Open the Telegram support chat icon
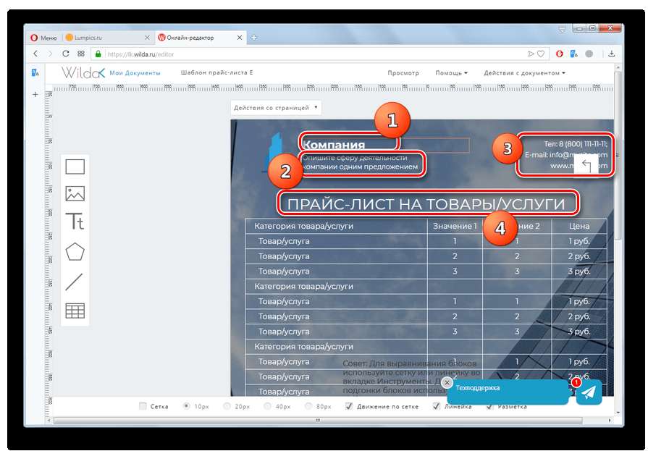648x451 pixels. click(x=589, y=392)
